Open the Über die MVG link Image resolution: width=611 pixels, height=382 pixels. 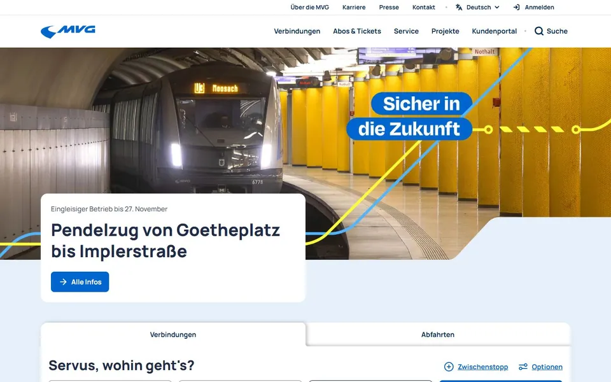click(310, 8)
